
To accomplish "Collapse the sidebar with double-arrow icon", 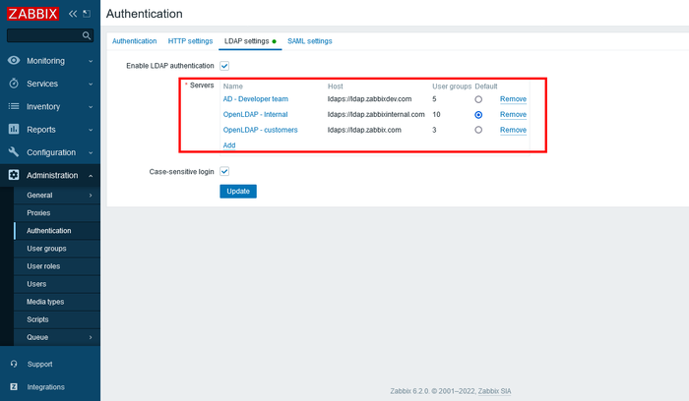I will tap(73, 14).
